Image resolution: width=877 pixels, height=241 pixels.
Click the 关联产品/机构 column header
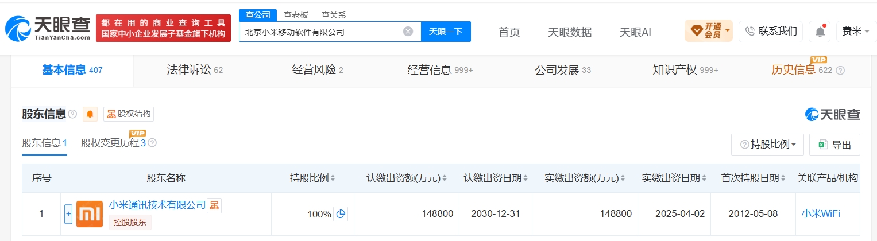tap(828, 178)
